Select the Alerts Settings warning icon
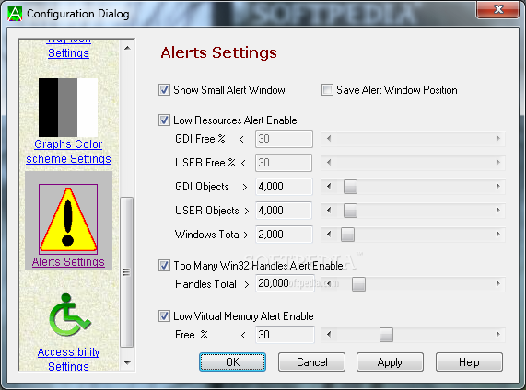The height and width of the screenshot is (390, 526). click(68, 219)
